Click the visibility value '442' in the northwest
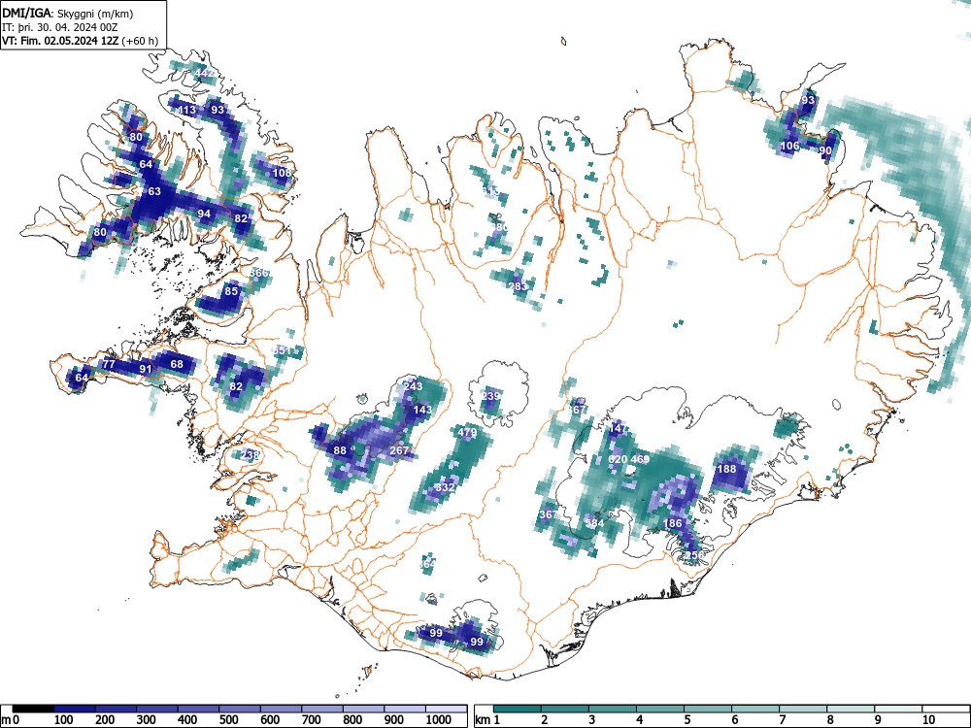This screenshot has width=971, height=728. tap(204, 74)
